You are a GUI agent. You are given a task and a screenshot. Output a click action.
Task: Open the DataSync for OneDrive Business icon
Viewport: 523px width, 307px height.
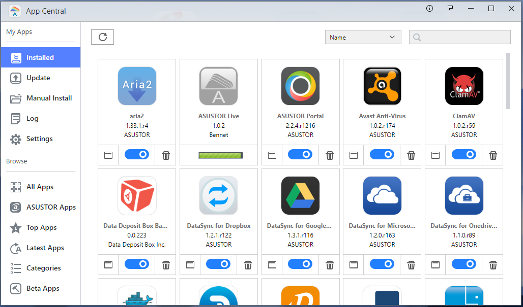pos(464,195)
